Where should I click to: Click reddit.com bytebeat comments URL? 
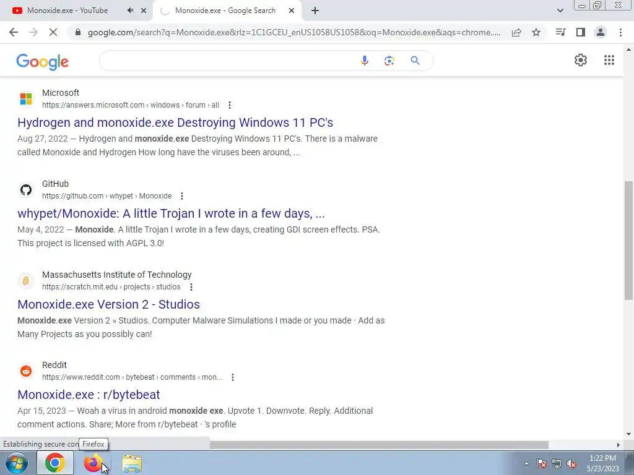coord(132,377)
